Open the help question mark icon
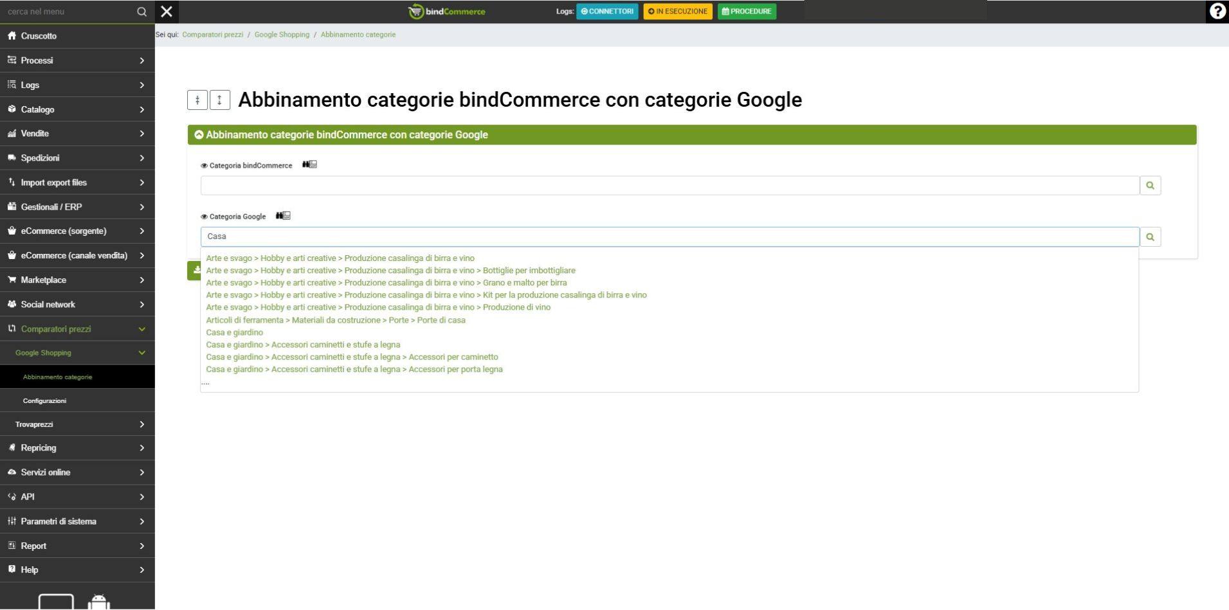Image resolution: width=1229 pixels, height=610 pixels. click(x=1217, y=12)
